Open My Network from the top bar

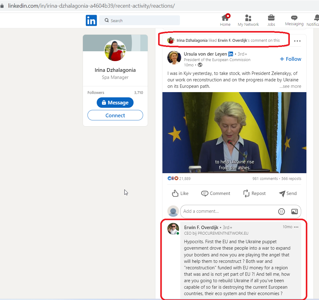[x=248, y=20]
